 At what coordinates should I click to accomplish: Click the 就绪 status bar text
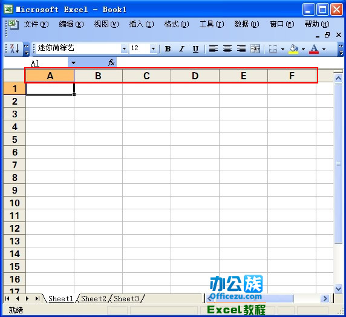[16, 310]
